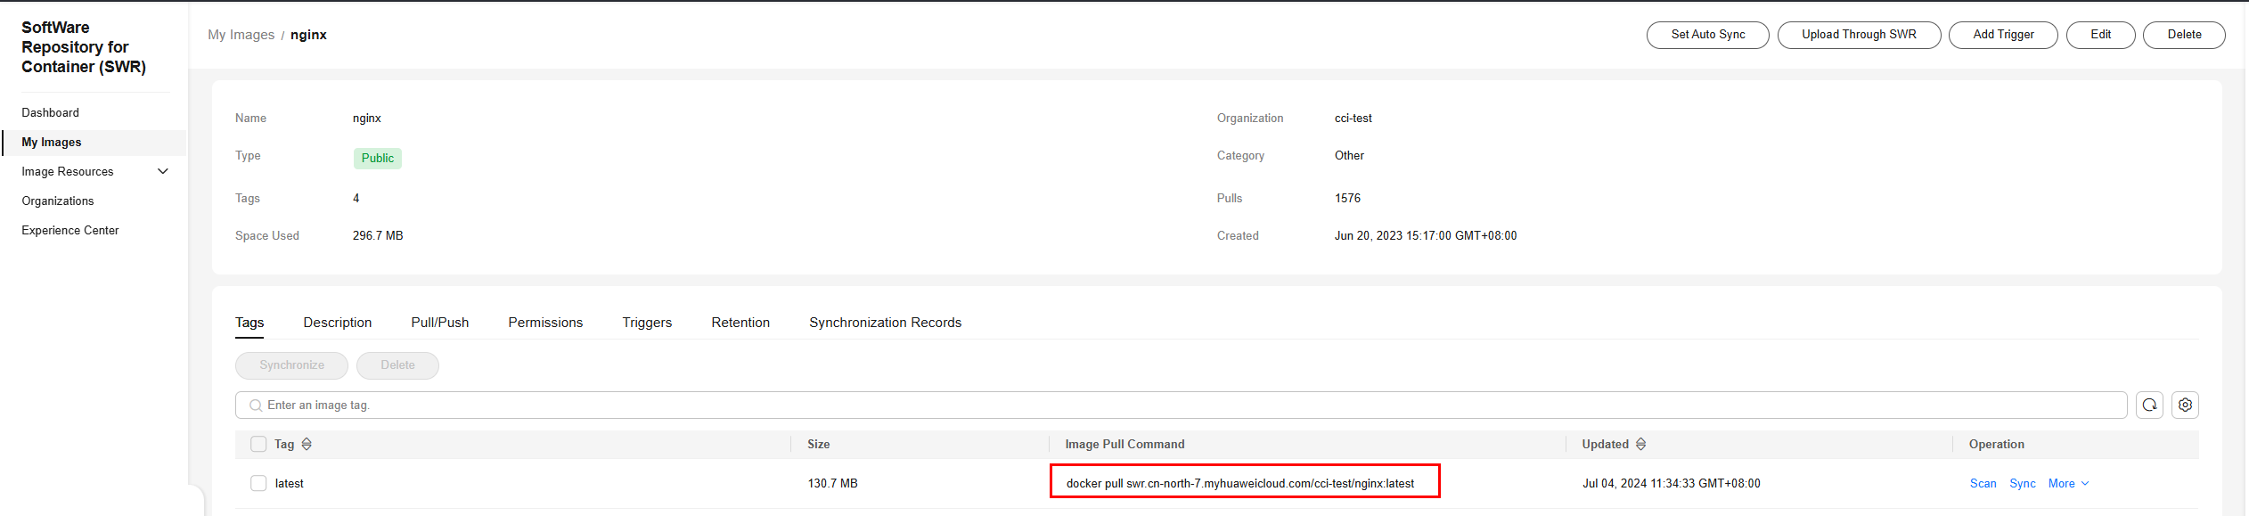
Task: Focus the image tag search field
Action: pos(1181,405)
